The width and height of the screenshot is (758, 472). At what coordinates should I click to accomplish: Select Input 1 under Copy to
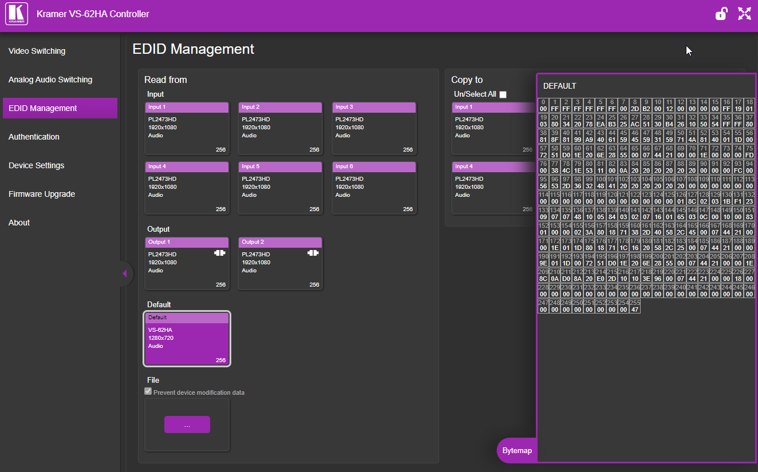494,128
